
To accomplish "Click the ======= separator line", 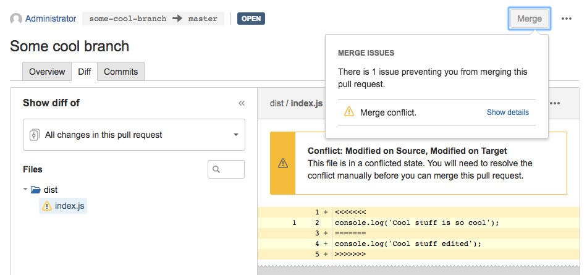I will click(x=418, y=234).
